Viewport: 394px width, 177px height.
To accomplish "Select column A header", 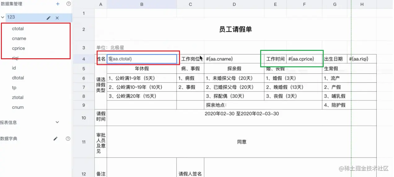I will (101, 4).
